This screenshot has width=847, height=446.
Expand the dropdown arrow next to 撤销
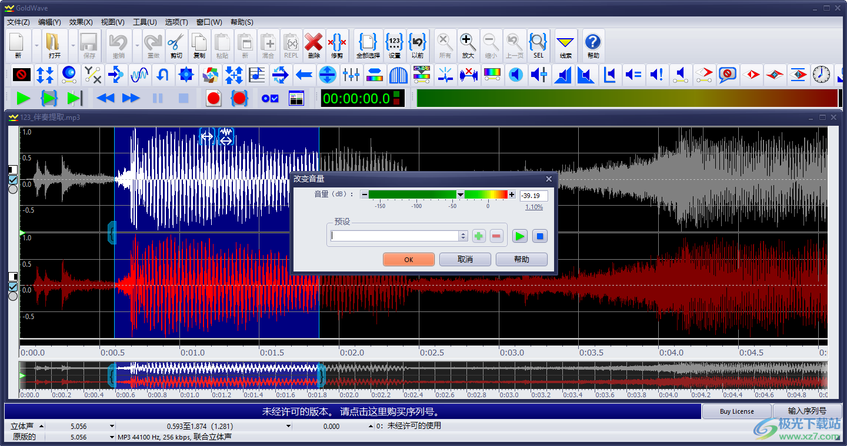136,45
